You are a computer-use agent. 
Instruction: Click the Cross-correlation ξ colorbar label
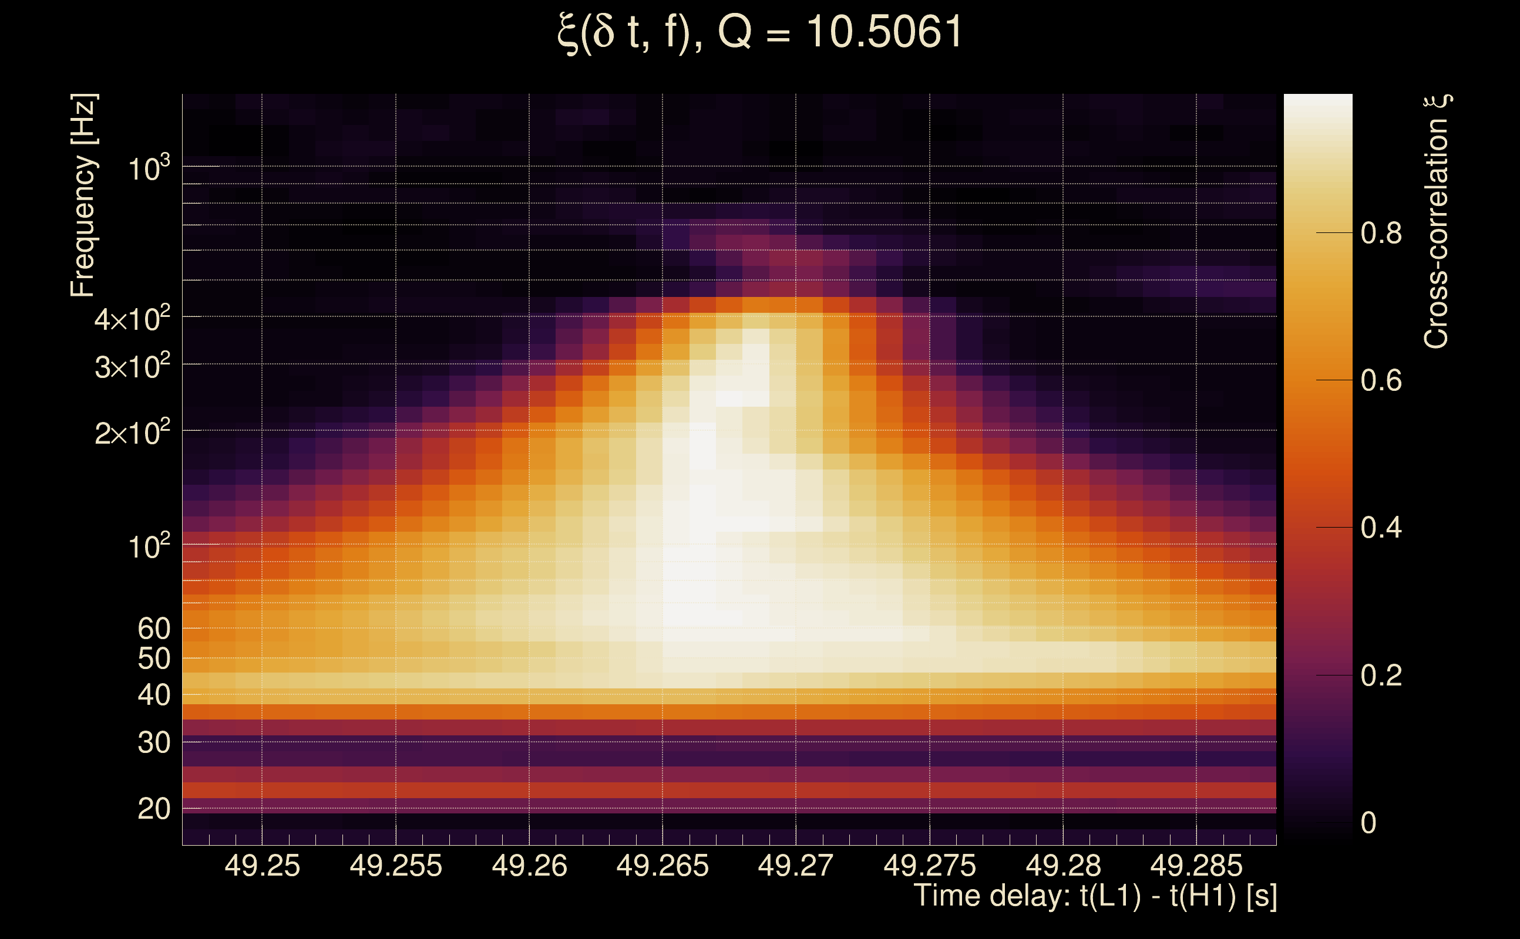click(x=1437, y=221)
